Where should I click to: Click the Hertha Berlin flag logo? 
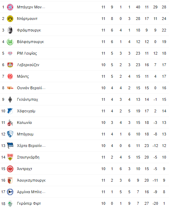(x=10, y=146)
